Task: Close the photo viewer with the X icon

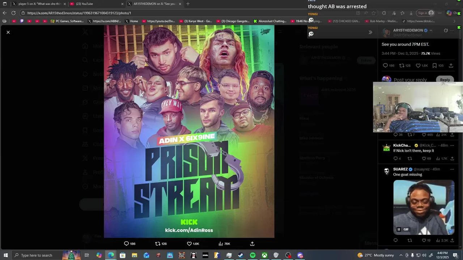Action: coord(8,32)
